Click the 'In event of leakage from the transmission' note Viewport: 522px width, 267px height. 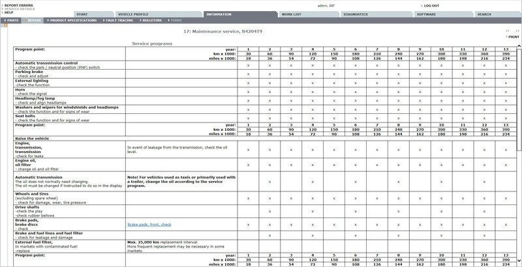pos(177,149)
